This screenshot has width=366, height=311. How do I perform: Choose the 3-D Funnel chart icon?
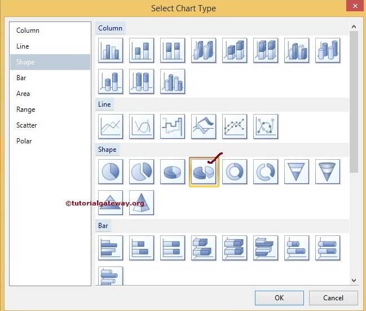tap(328, 172)
